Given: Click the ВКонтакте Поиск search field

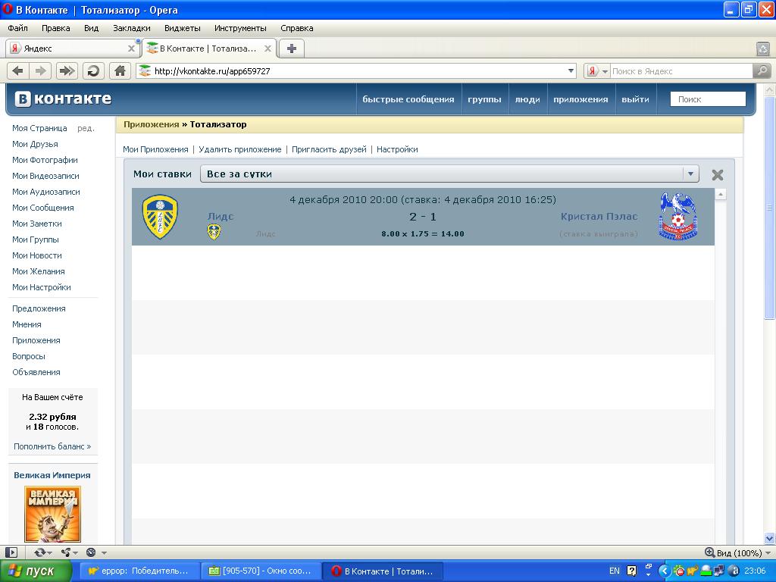Looking at the screenshot, I should (708, 99).
